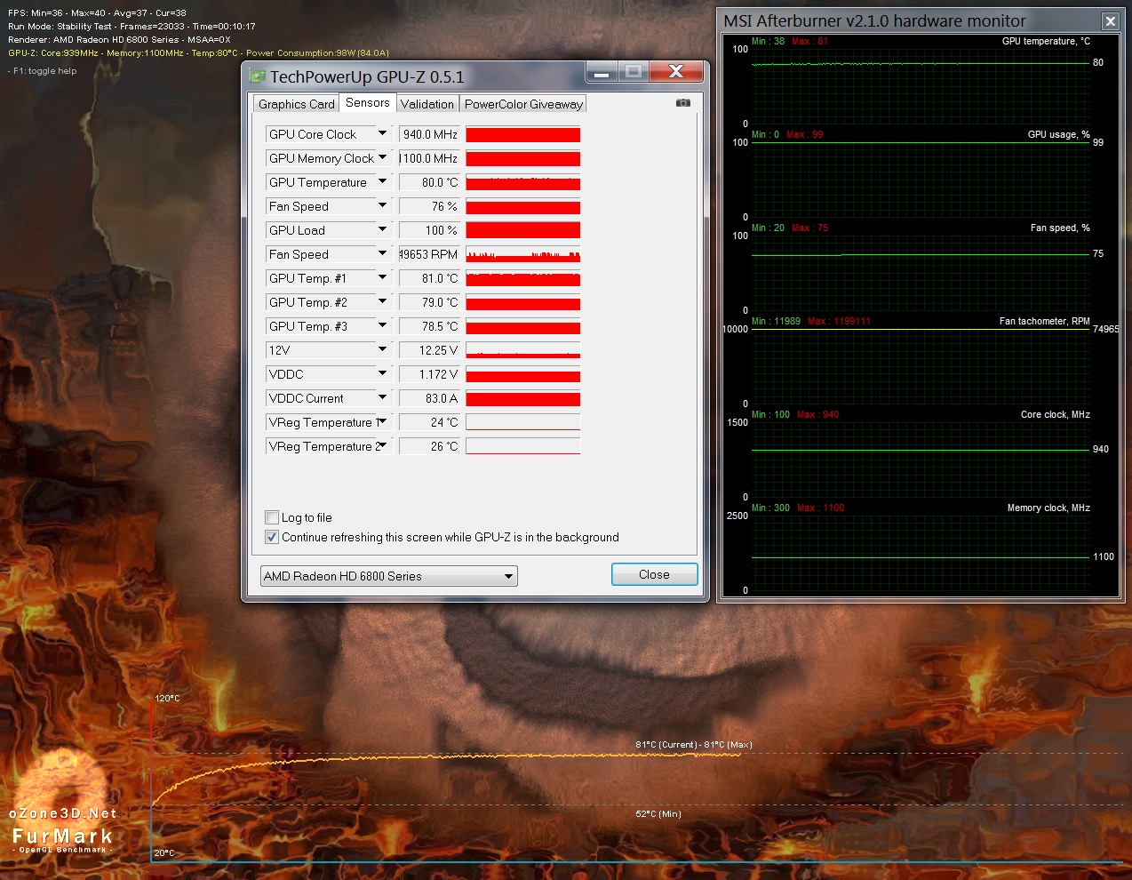Click the 1.172 V VDDC reading
This screenshot has width=1132, height=880.
[429, 374]
